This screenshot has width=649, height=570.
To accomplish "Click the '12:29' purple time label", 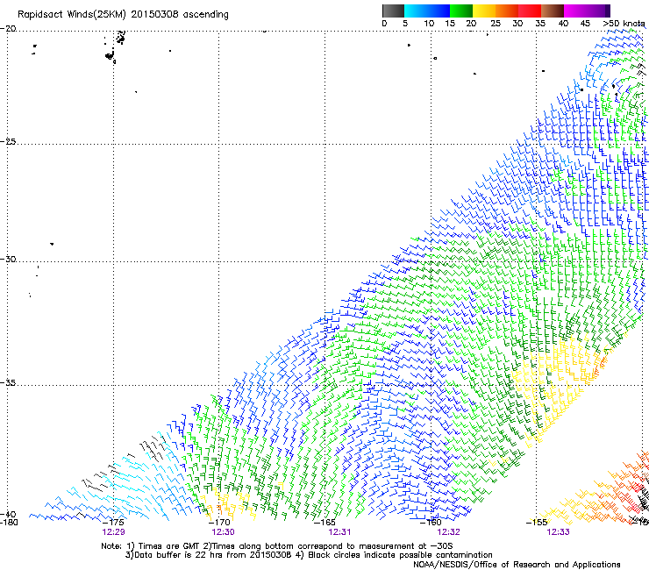I will pos(113,532).
